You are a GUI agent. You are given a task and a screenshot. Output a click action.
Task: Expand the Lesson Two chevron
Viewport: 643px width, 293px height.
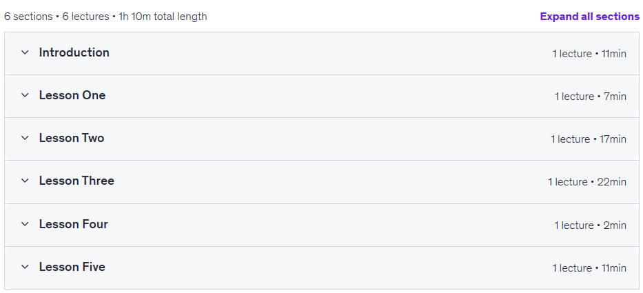click(25, 138)
